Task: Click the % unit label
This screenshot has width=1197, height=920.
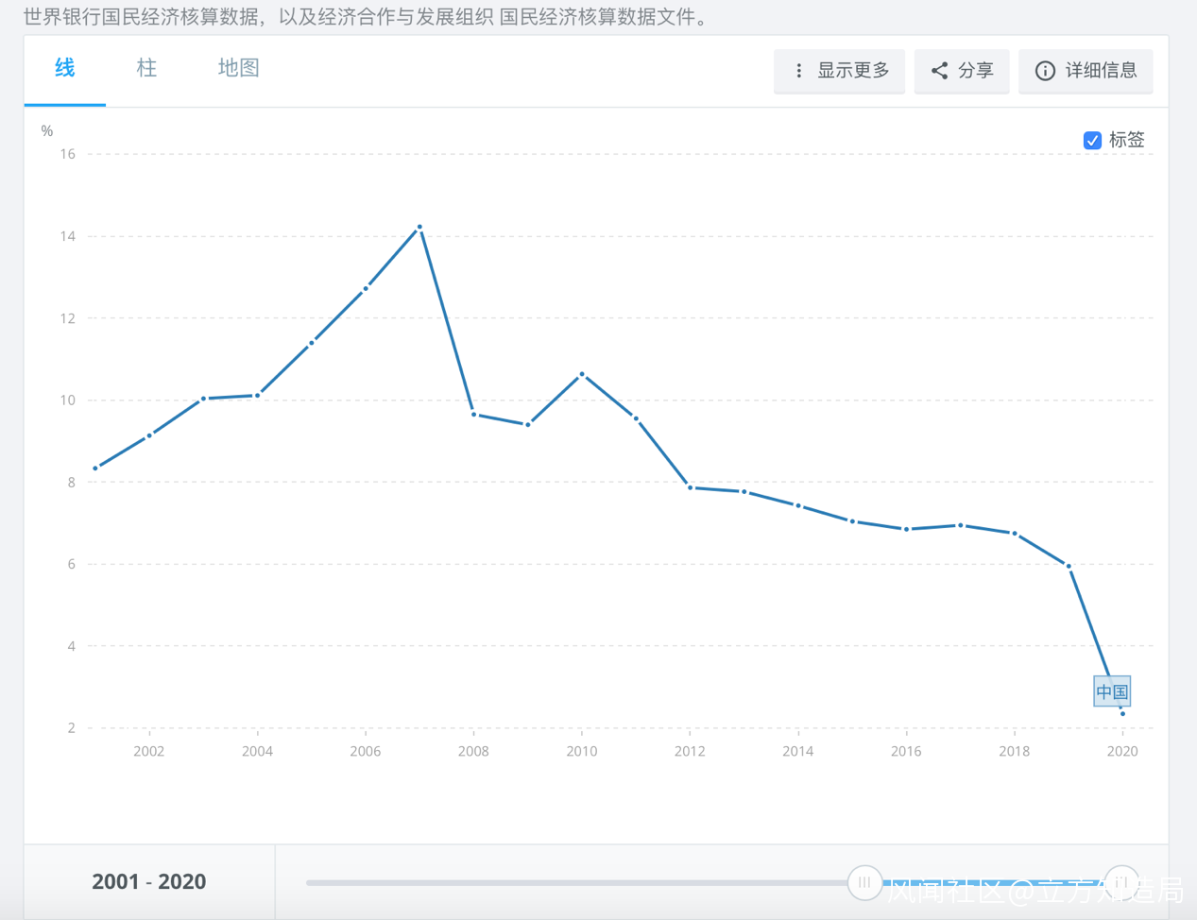Action: pos(47,131)
